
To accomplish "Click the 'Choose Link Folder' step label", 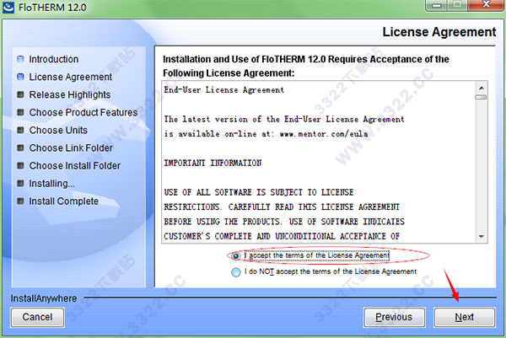I will coord(71,148).
